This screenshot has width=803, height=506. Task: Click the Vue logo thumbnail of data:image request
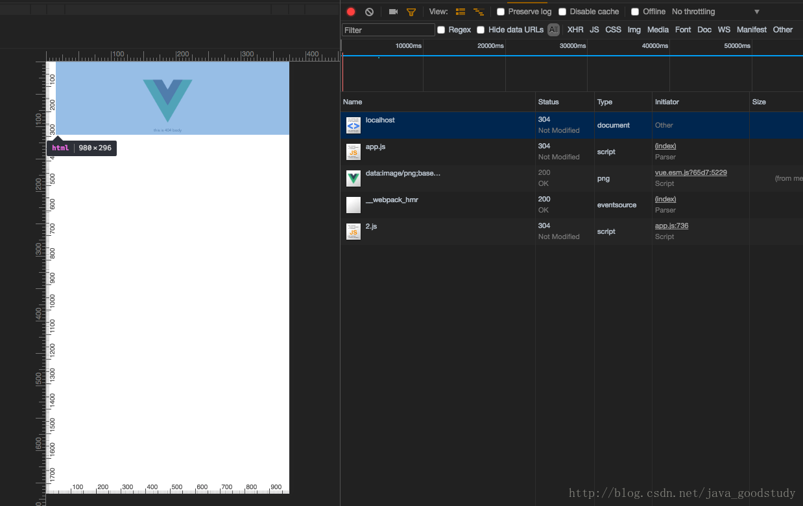click(354, 178)
